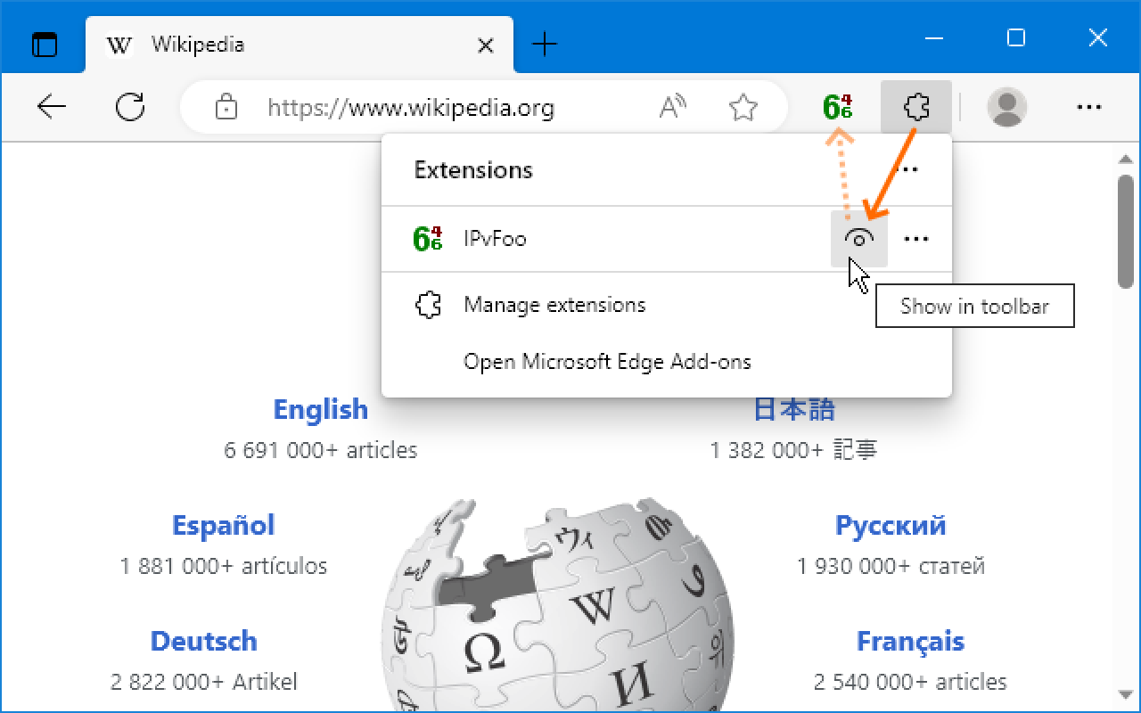Image resolution: width=1141 pixels, height=713 pixels.
Task: Open Deutsch Wikipedia link
Action: [x=204, y=641]
